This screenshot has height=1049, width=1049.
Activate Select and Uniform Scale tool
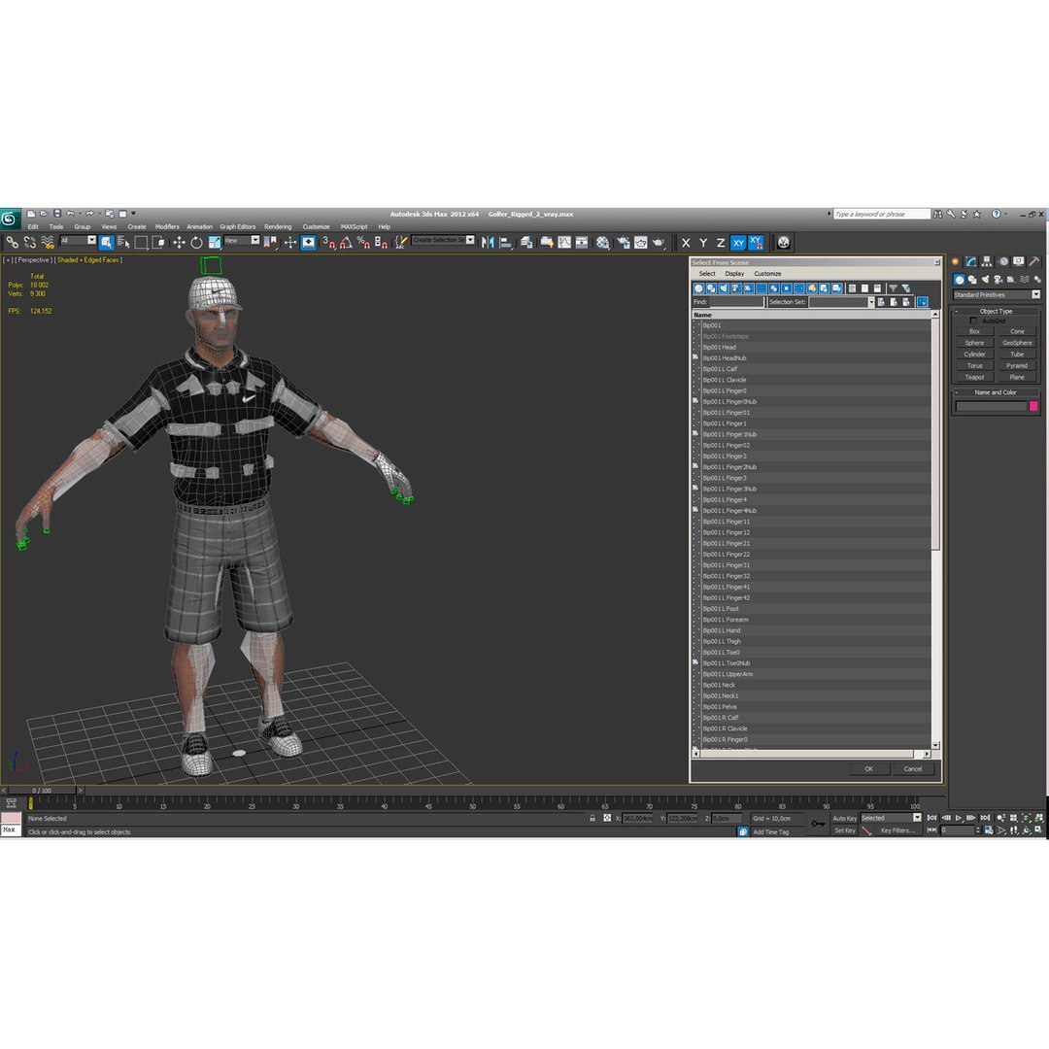pyautogui.click(x=214, y=242)
